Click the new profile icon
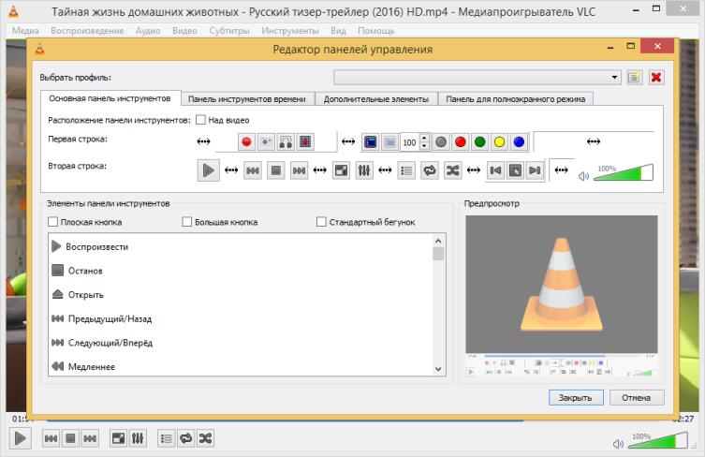Screen dimensions: 705x457 (635, 78)
